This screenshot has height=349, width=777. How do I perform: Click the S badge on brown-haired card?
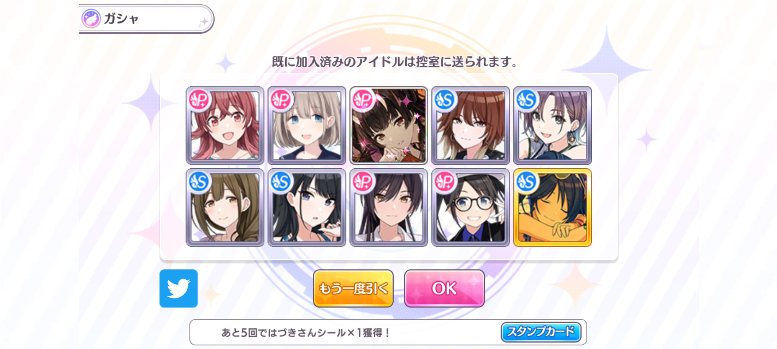pyautogui.click(x=445, y=100)
